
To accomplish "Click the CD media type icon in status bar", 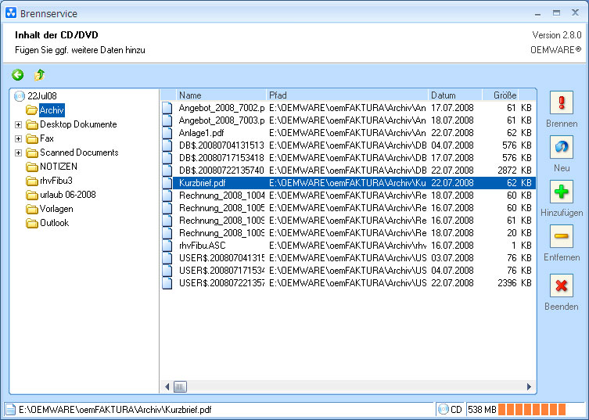I will [x=444, y=410].
